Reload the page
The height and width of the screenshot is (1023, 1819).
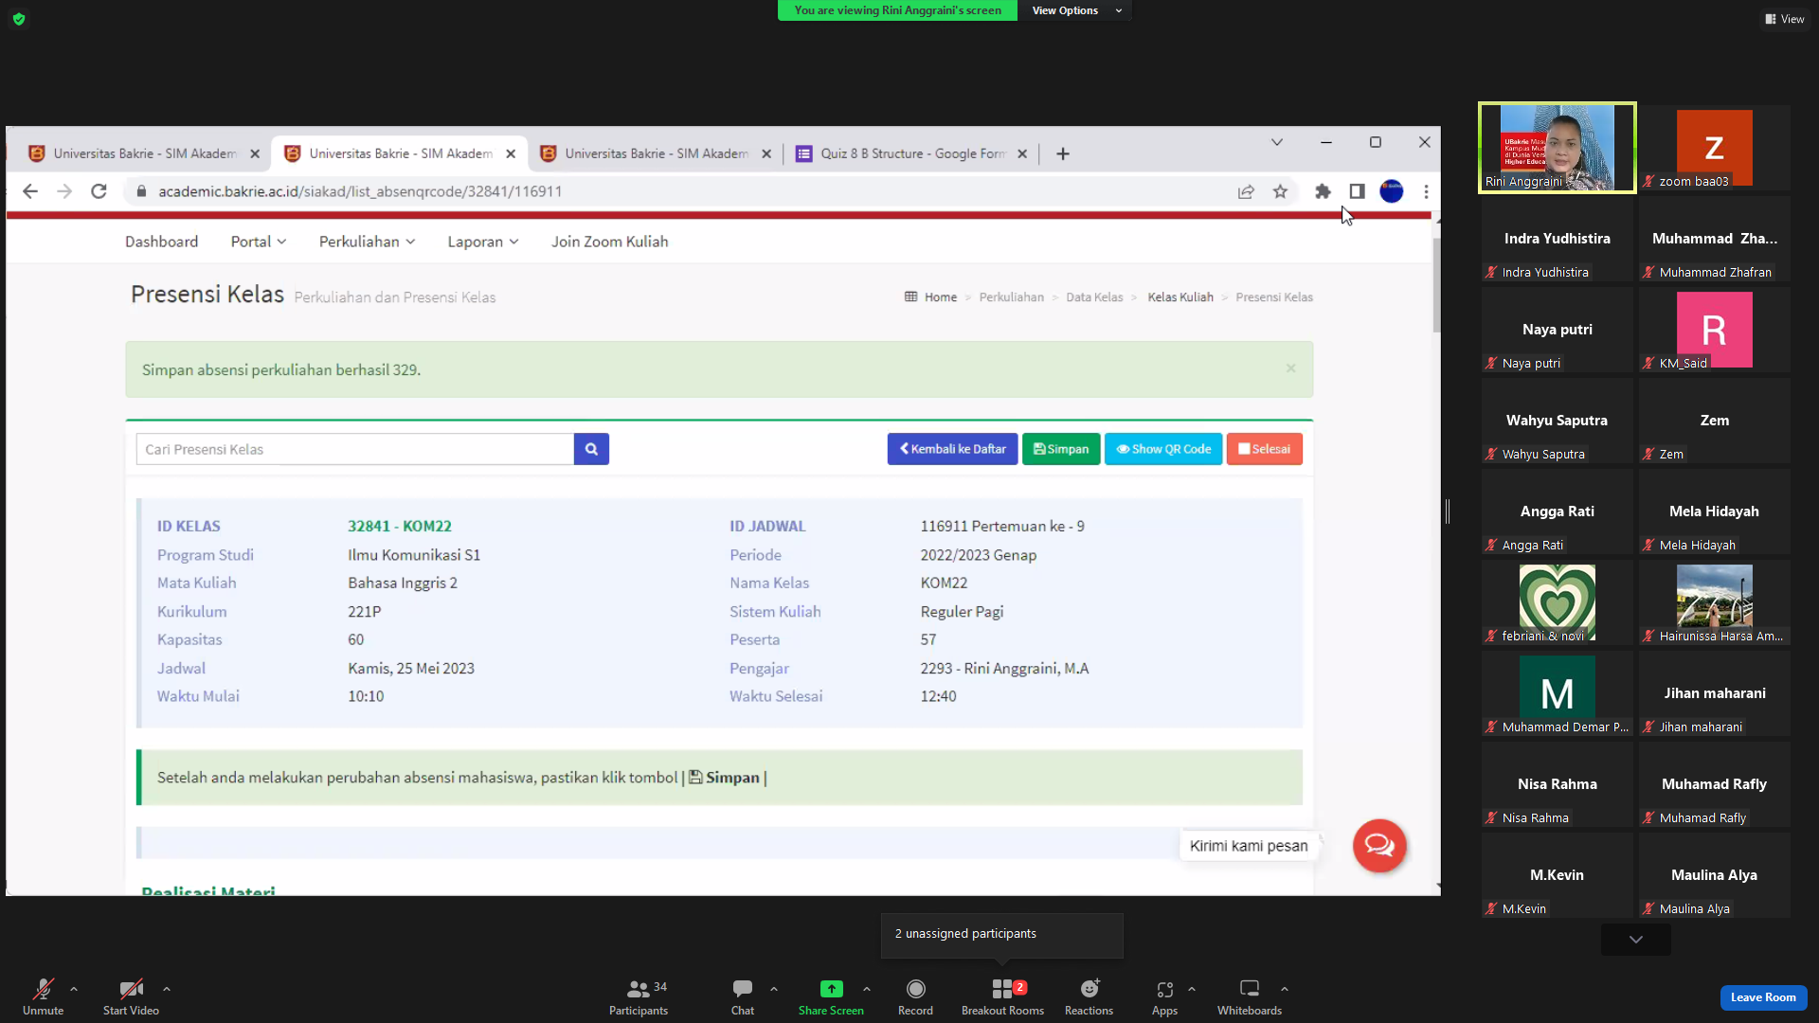coord(99,191)
